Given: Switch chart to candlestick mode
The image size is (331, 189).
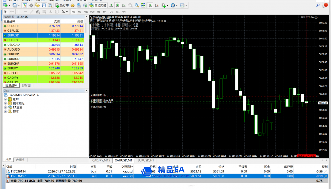Looking at the screenshot, I should pyautogui.click(x=117, y=5).
